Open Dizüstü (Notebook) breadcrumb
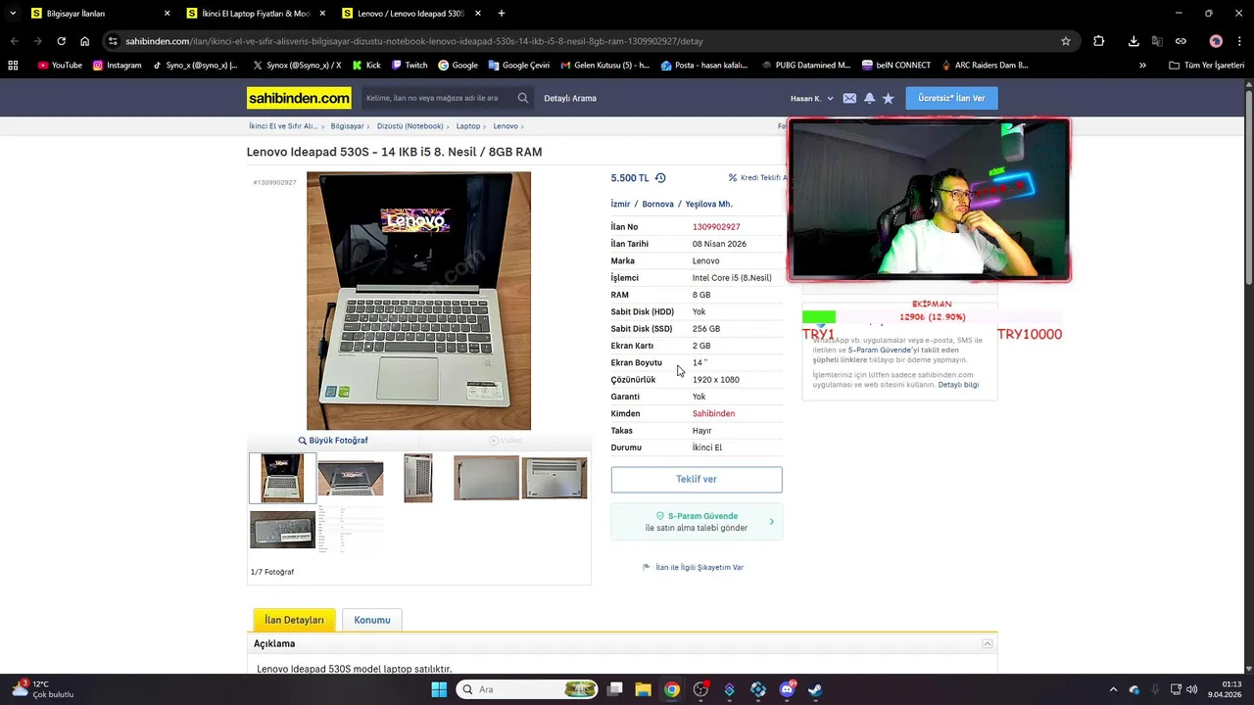The width and height of the screenshot is (1254, 705). [x=410, y=126]
